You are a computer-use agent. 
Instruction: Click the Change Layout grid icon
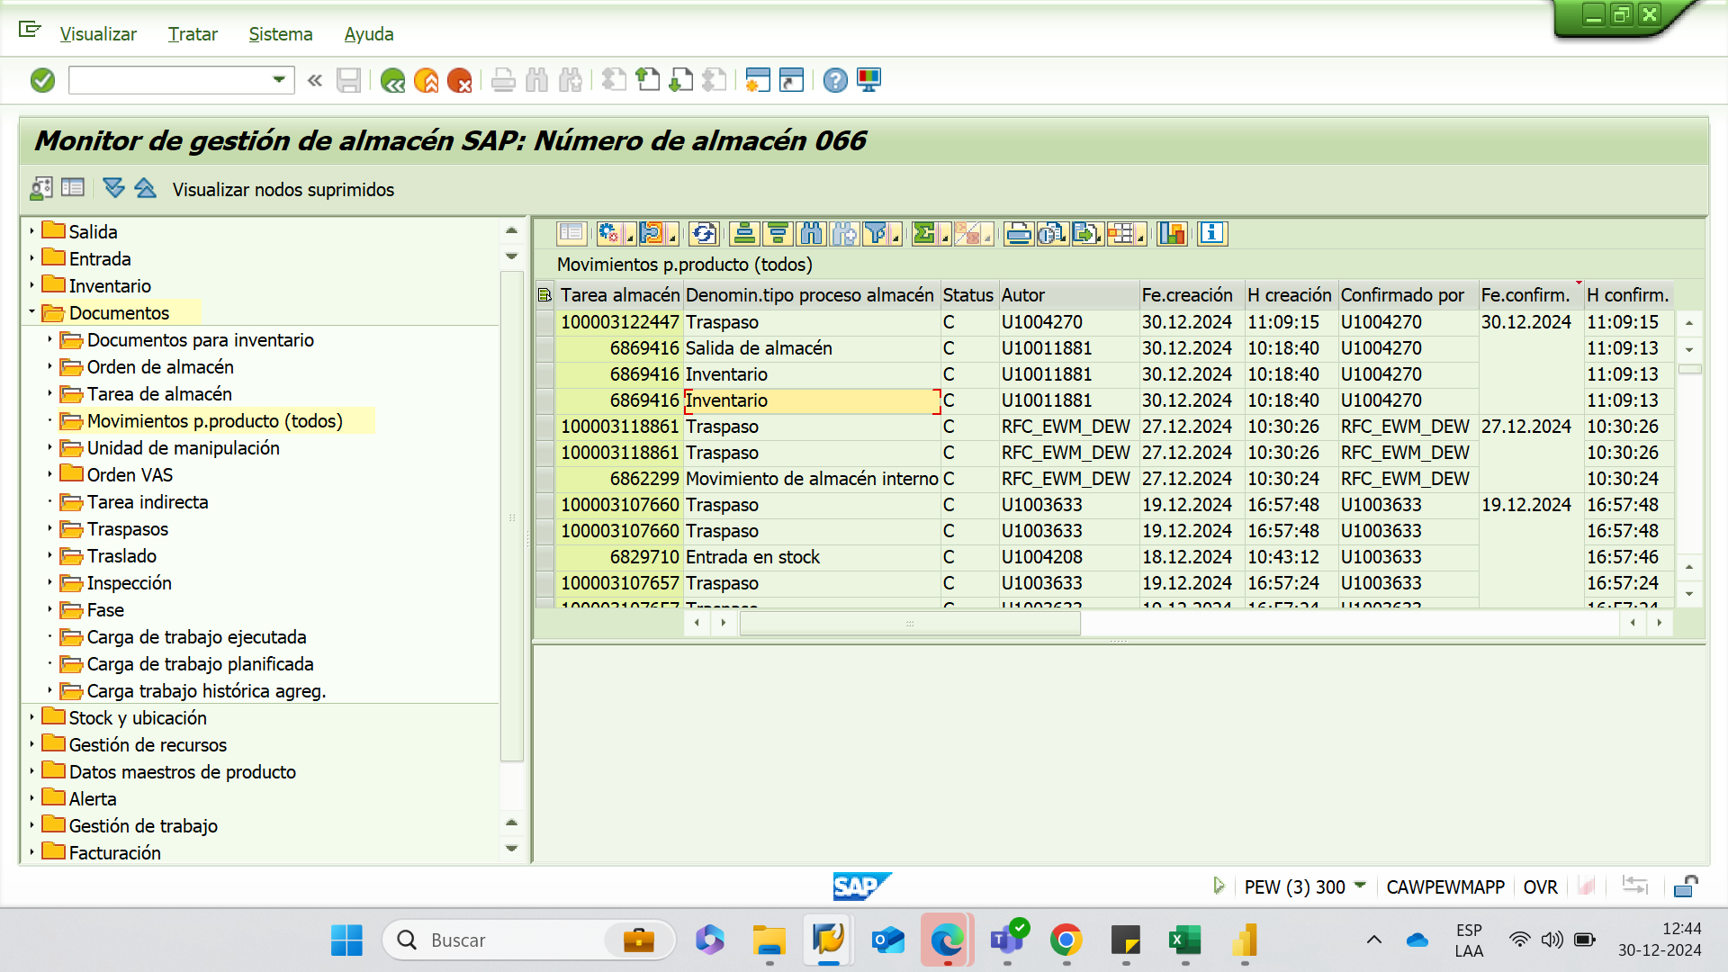pyautogui.click(x=1120, y=234)
